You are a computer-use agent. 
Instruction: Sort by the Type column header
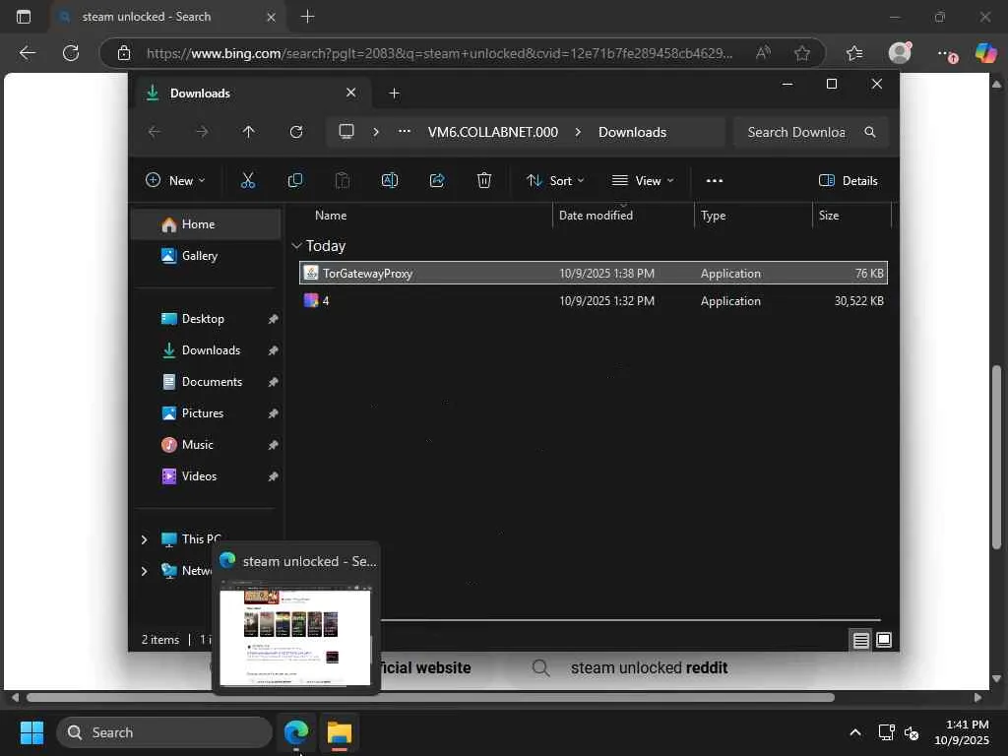[x=753, y=216]
